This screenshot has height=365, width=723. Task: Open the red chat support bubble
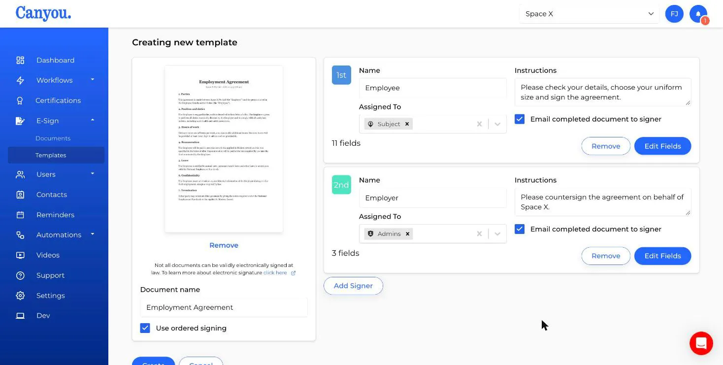(x=701, y=343)
